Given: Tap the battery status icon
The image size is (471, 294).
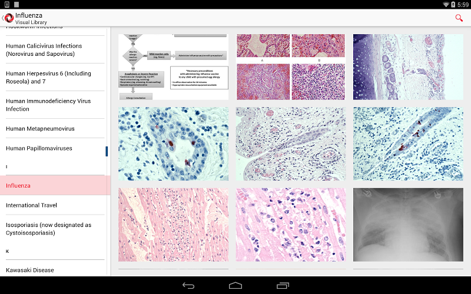Looking at the screenshot, I should [x=453, y=5].
